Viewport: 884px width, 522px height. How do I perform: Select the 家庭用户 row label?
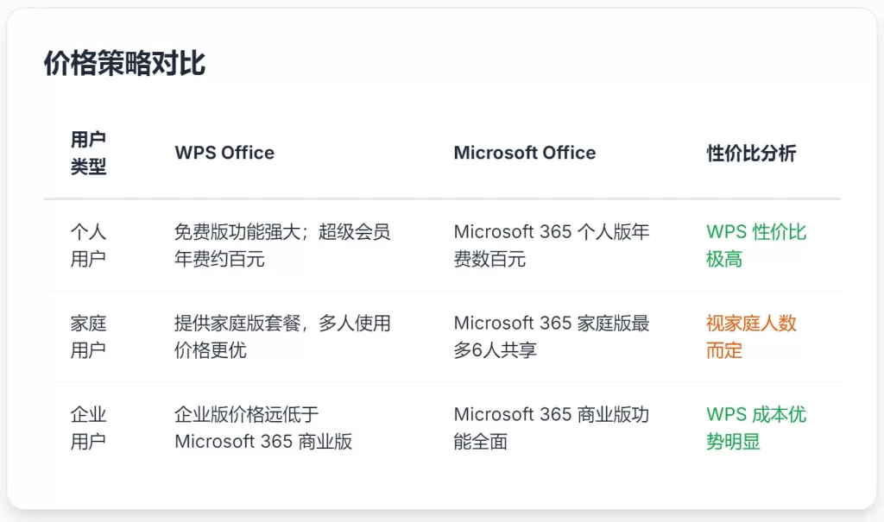[88, 336]
